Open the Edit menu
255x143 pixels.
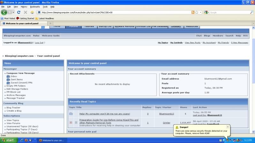click(x=9, y=7)
